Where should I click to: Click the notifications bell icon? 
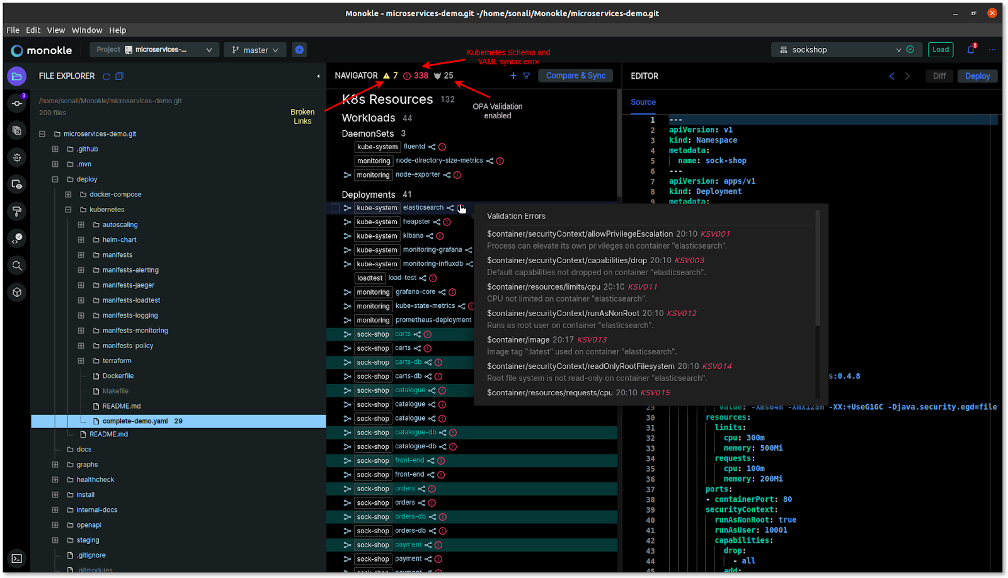[970, 50]
